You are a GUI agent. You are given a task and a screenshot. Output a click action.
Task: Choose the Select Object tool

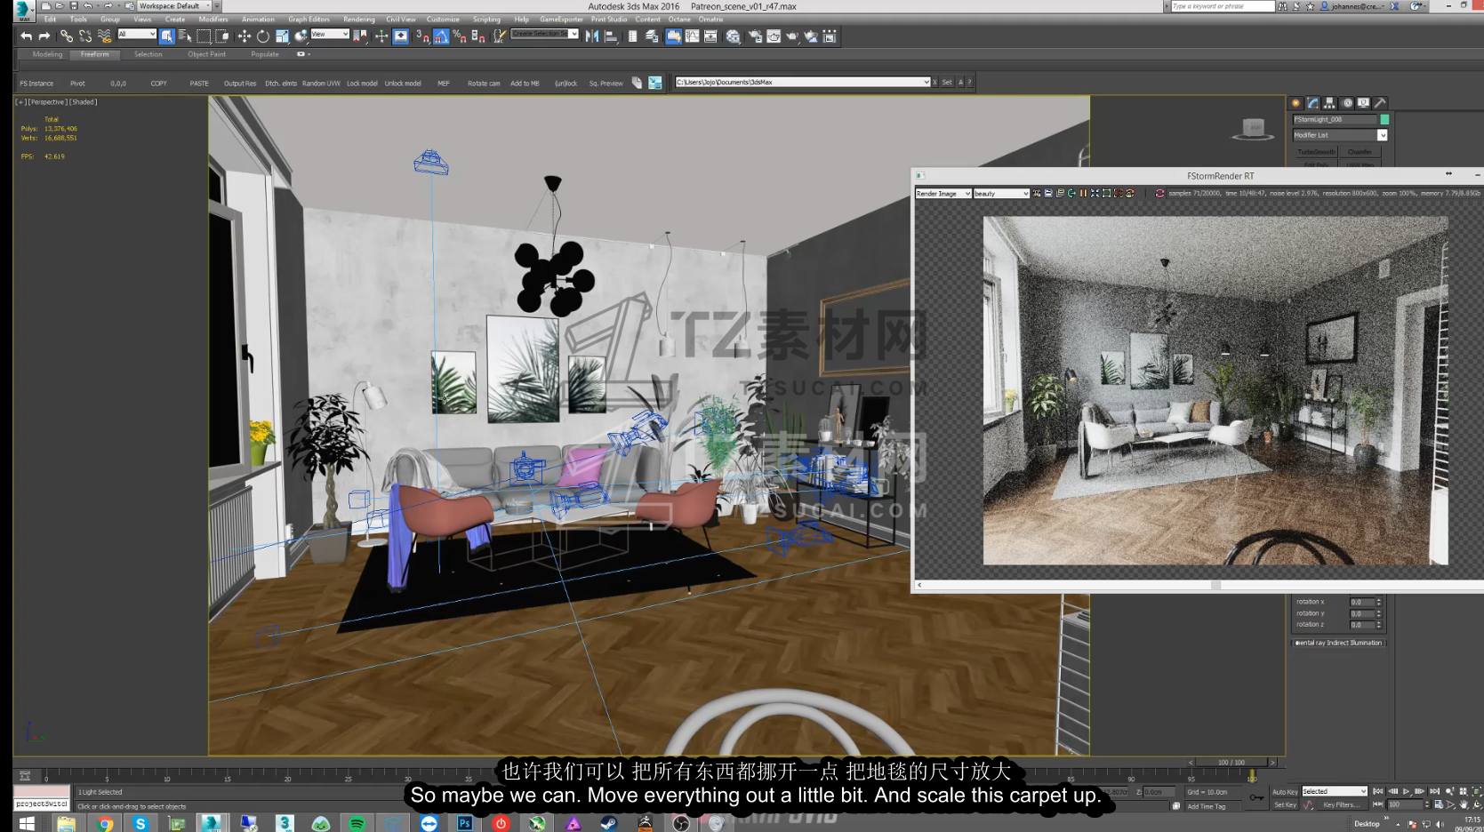coord(166,36)
